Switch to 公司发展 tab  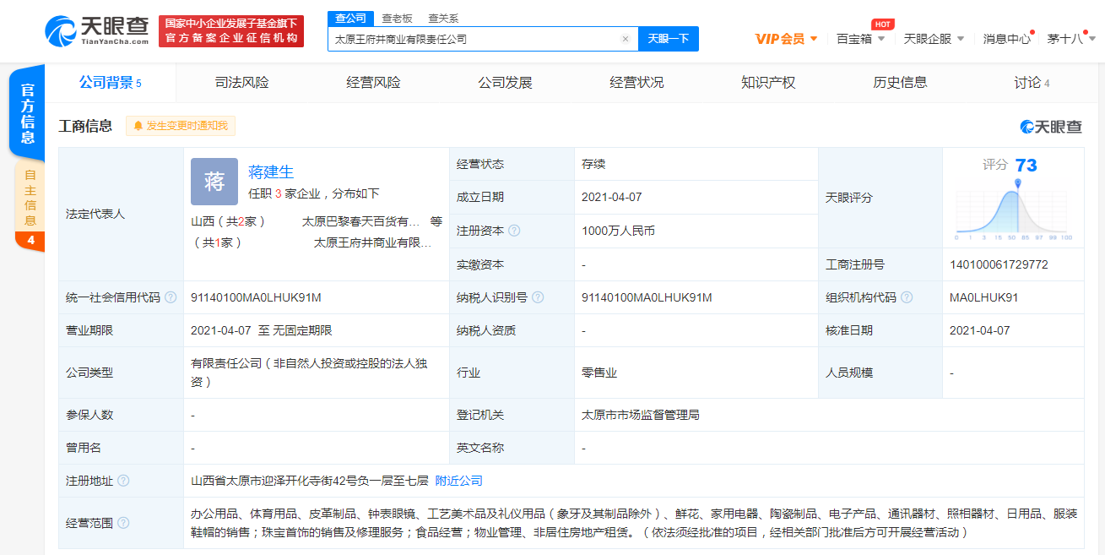506,83
